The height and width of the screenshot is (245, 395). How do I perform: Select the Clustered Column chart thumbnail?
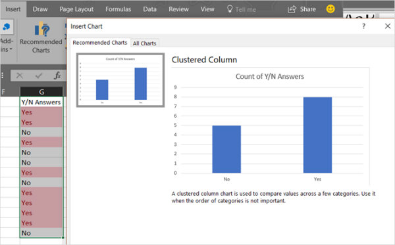coord(120,80)
